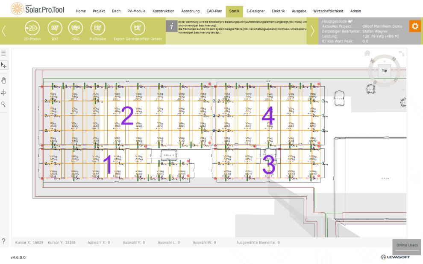Export the plan as DXF
The width and height of the screenshot is (423, 264).
(55, 29)
